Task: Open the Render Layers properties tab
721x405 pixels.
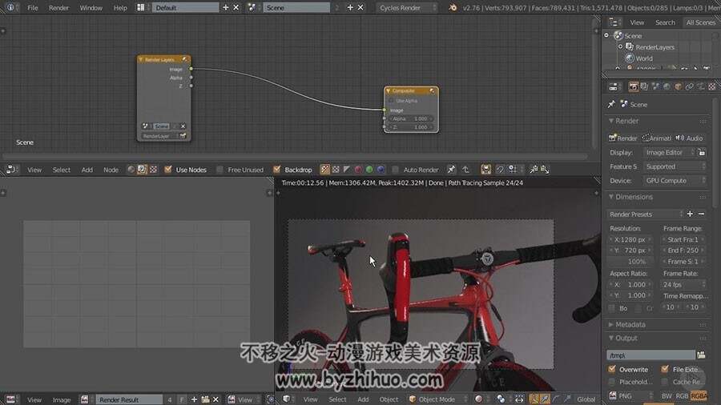Action: [644, 86]
